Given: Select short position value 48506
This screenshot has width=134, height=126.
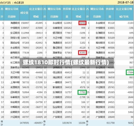Looking at the screenshot, I should pos(111,48).
